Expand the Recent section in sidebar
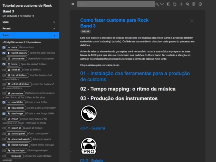 click(29, 29)
